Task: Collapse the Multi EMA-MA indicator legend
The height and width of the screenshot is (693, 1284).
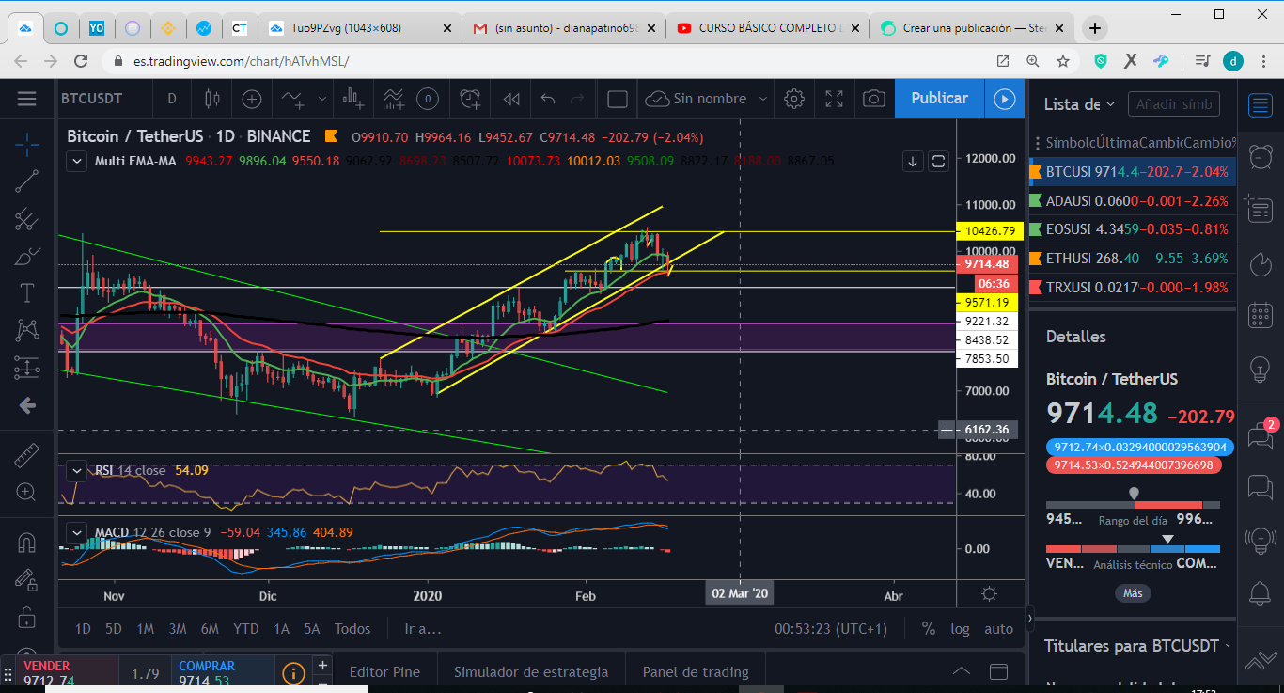Action: (77, 162)
